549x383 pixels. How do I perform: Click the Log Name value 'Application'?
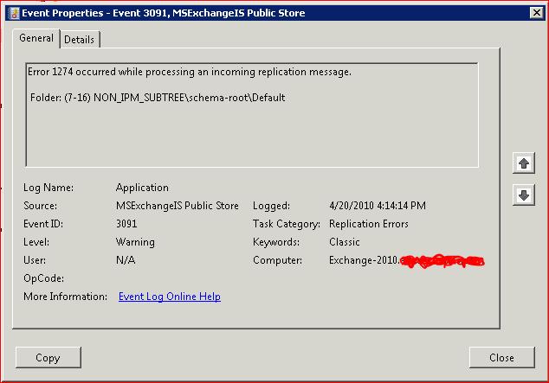click(142, 188)
